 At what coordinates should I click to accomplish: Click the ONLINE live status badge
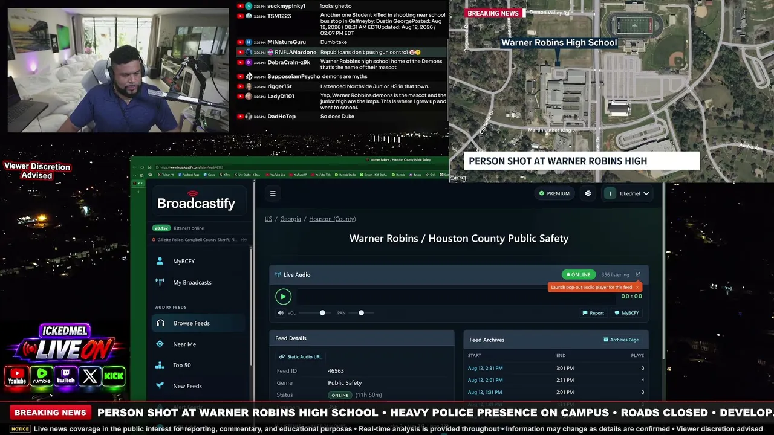click(579, 274)
